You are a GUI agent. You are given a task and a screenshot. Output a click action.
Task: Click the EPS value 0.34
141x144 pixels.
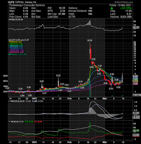point(63,11)
